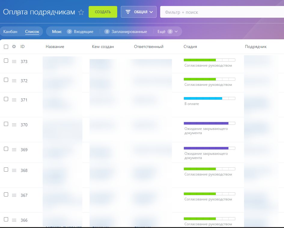Switch to the Канбан view
The image size is (284, 228).
(x=10, y=31)
